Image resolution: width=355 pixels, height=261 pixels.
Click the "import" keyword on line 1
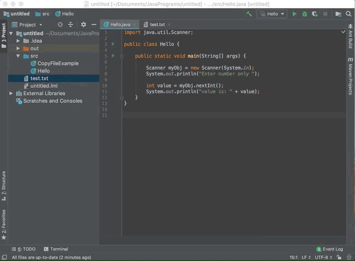132,32
